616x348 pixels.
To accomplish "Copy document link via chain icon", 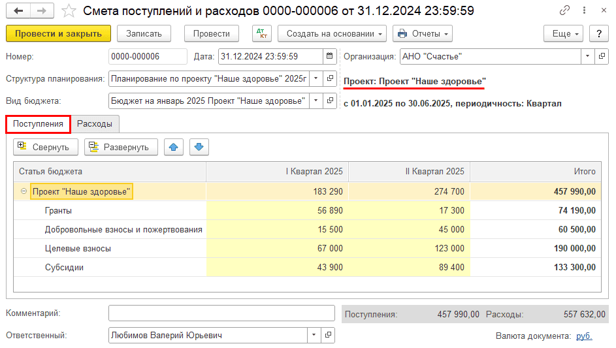I will [x=564, y=11].
